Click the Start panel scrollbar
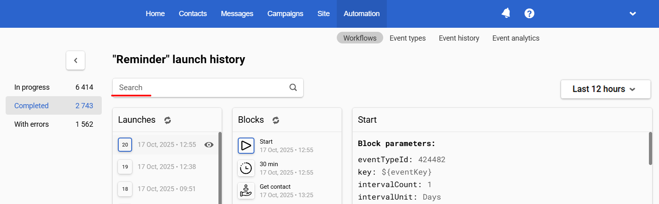Image resolution: width=659 pixels, height=204 pixels. pyautogui.click(x=651, y=148)
